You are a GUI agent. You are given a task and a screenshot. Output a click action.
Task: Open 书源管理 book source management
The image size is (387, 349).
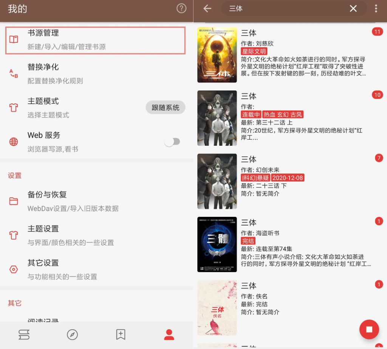95,40
